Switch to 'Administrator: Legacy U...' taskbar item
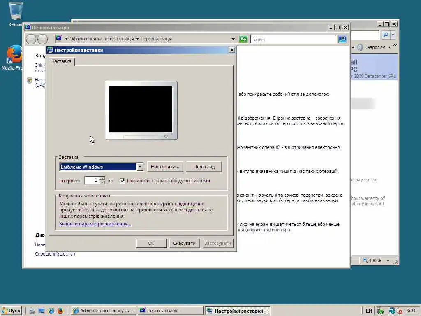This screenshot has width=421, height=316. coord(103,311)
